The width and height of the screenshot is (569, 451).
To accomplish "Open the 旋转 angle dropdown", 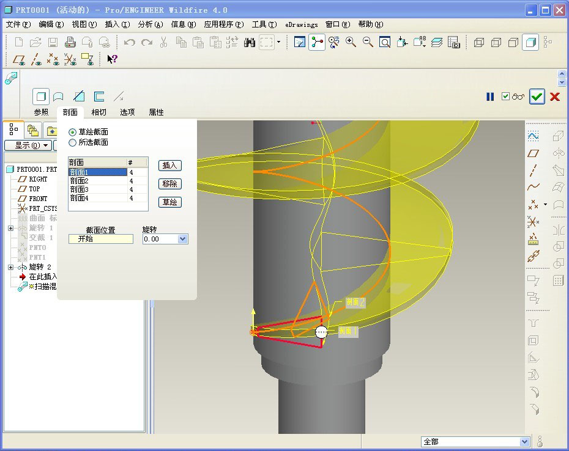I will [x=182, y=239].
